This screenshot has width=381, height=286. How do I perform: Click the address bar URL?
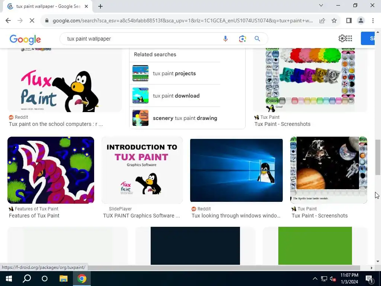coord(183,21)
